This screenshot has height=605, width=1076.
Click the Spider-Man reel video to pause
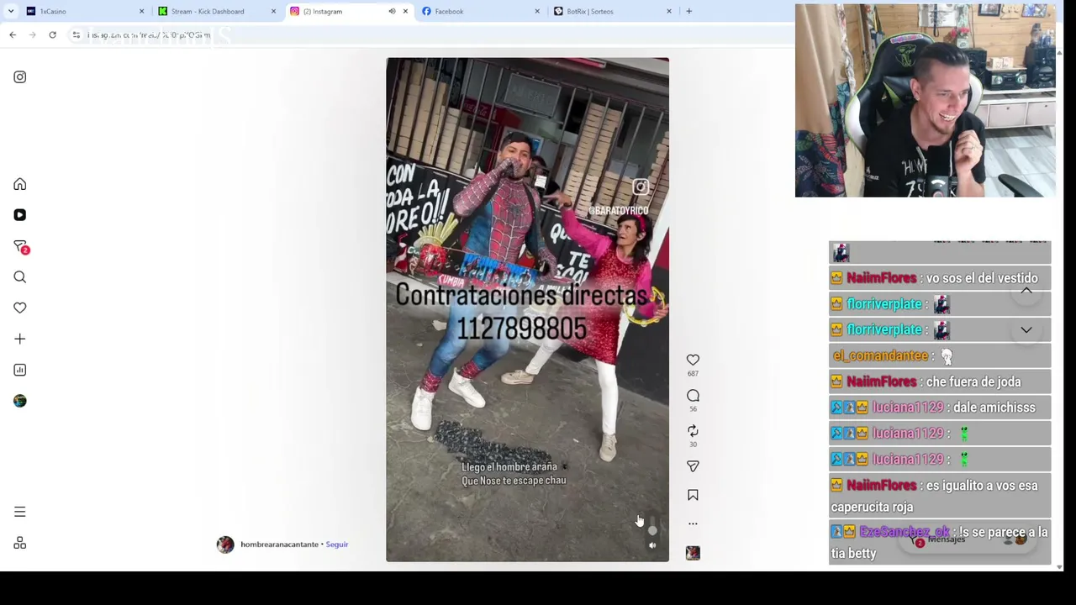(x=528, y=309)
